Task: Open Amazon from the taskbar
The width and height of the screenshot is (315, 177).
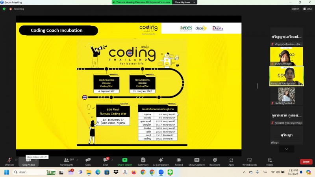Action: (x=125, y=172)
